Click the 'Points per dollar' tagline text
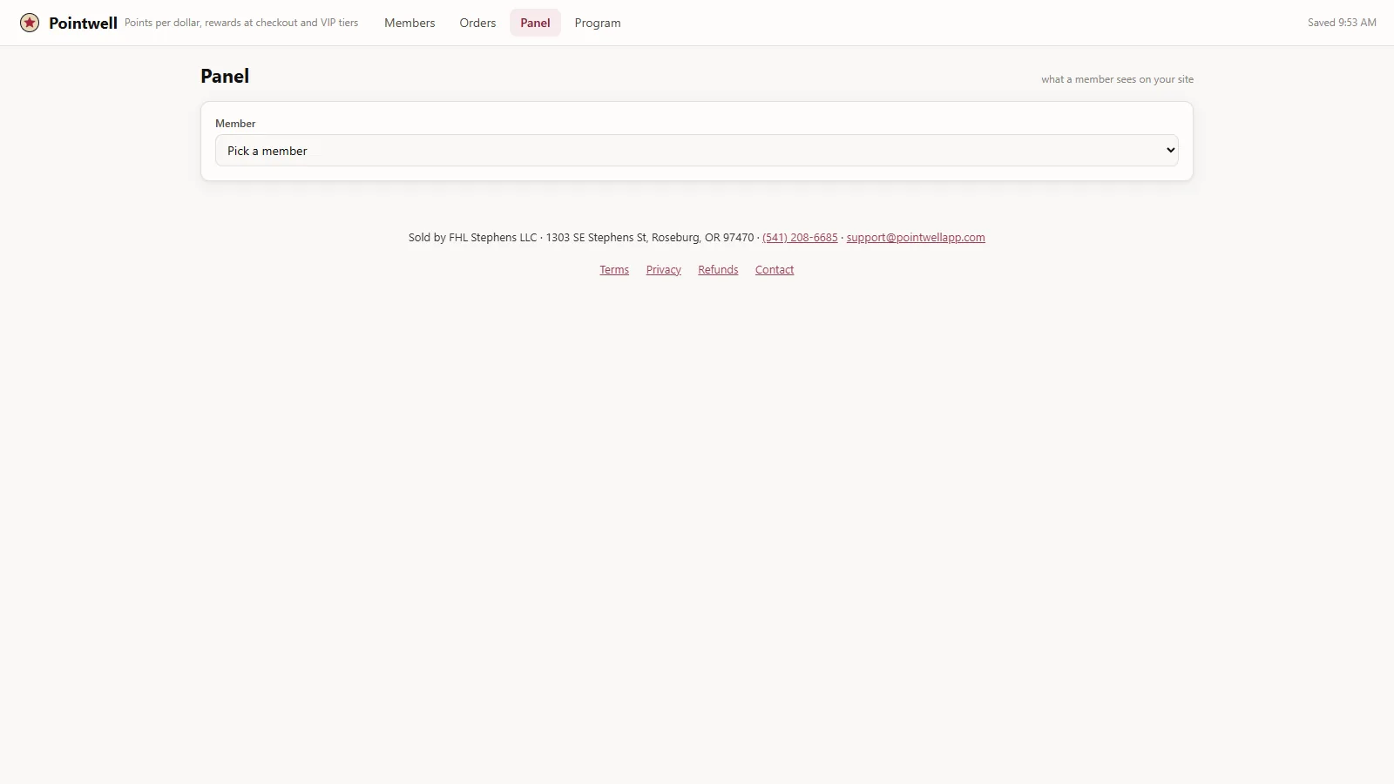The image size is (1394, 784). tap(241, 23)
